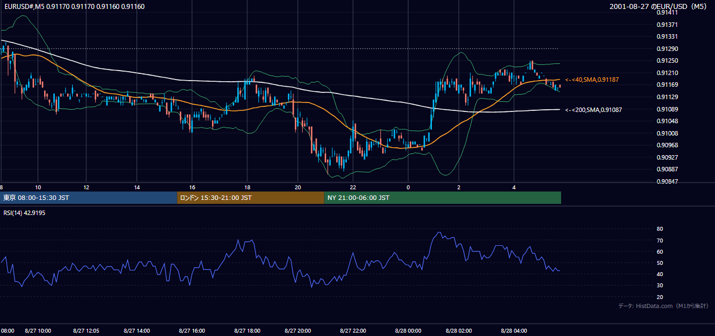This screenshot has width=715, height=336.
Task: Click price axis value 0.91048
Action: [668, 122]
